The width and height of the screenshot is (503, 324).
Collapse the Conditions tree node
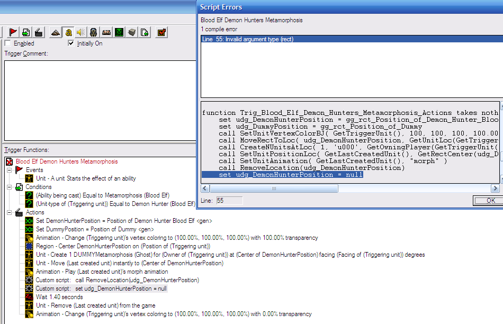click(x=10, y=187)
